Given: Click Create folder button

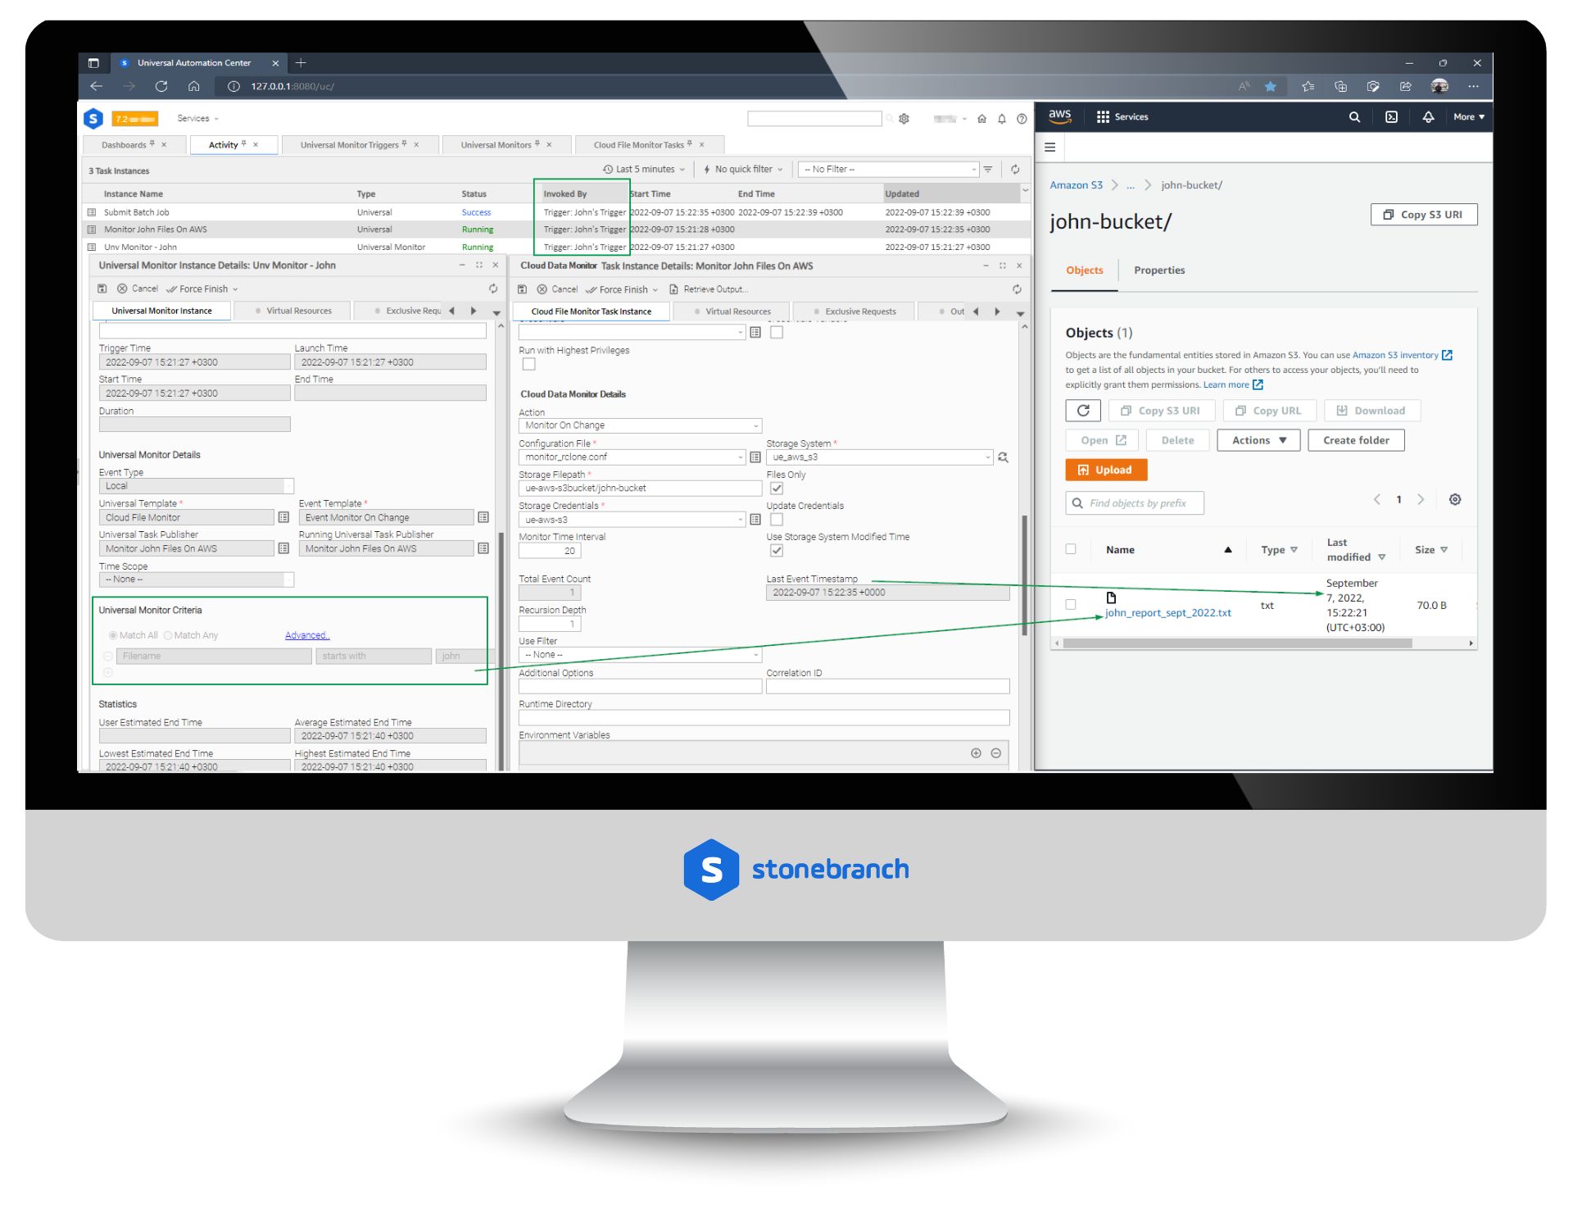Looking at the screenshot, I should coord(1356,440).
